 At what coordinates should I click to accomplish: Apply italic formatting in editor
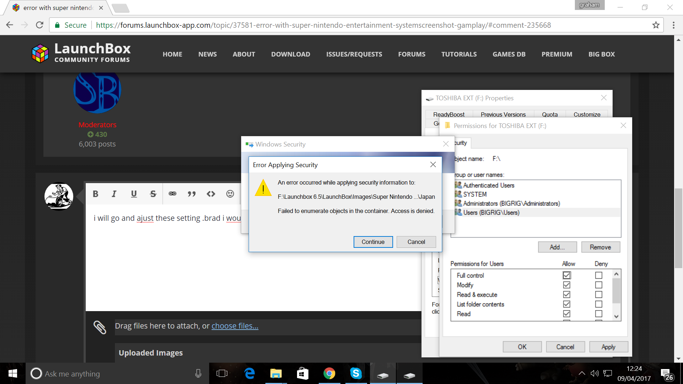tap(114, 194)
